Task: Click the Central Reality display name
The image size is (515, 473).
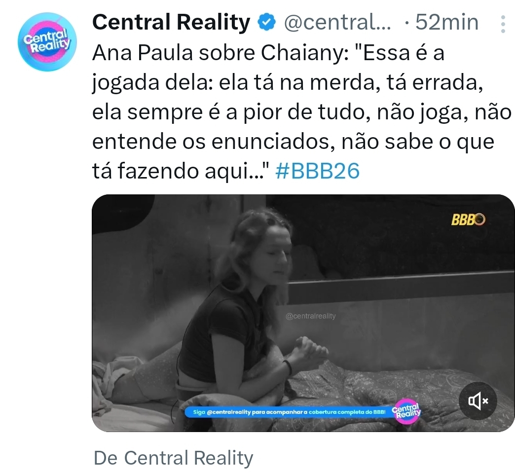Action: pos(172,22)
